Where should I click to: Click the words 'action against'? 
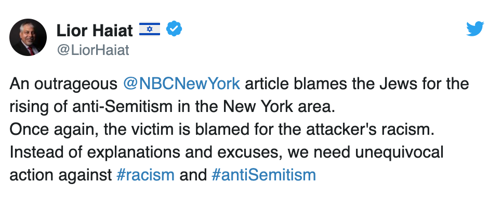[x=60, y=175]
